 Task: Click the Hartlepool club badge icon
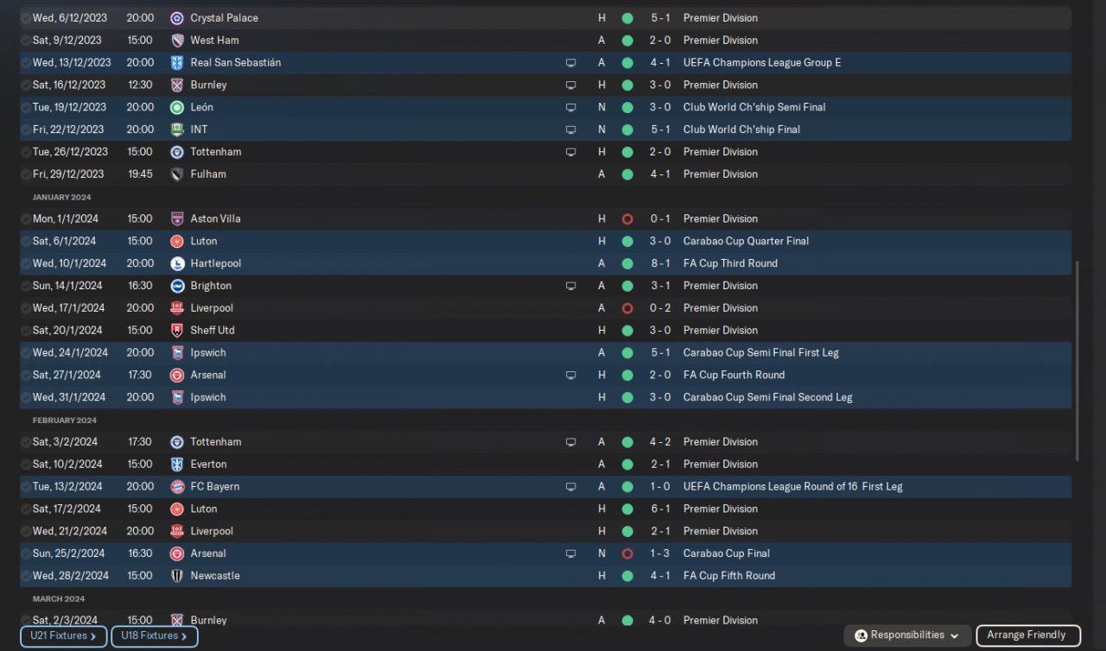[177, 263]
